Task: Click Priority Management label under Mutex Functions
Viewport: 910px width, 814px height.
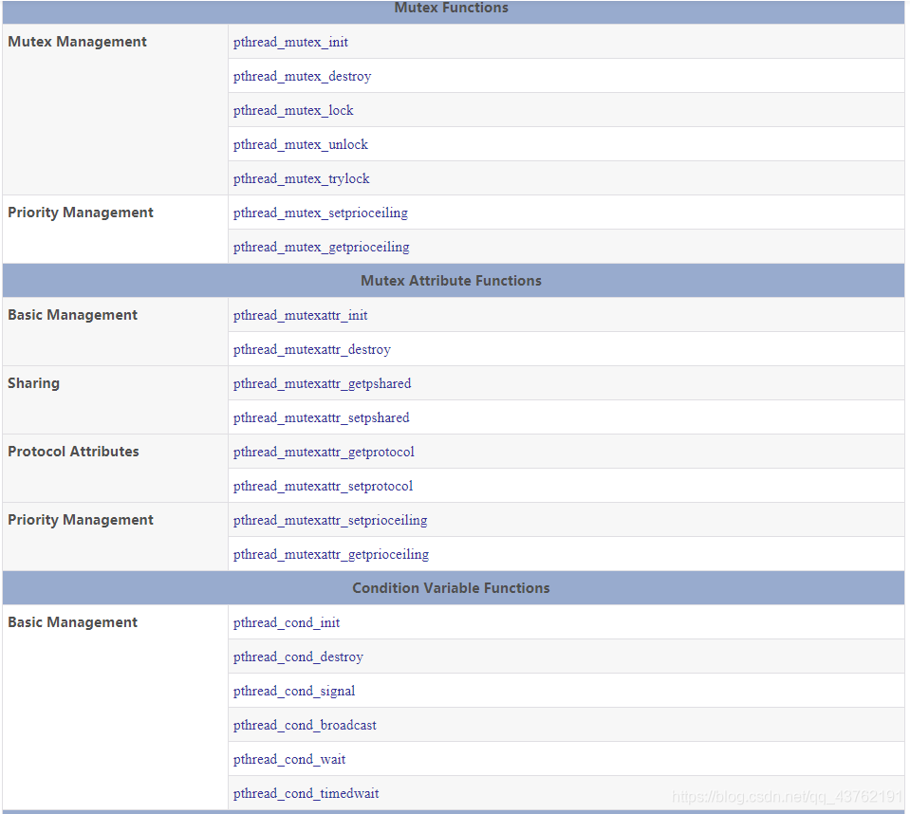Action: 80,213
